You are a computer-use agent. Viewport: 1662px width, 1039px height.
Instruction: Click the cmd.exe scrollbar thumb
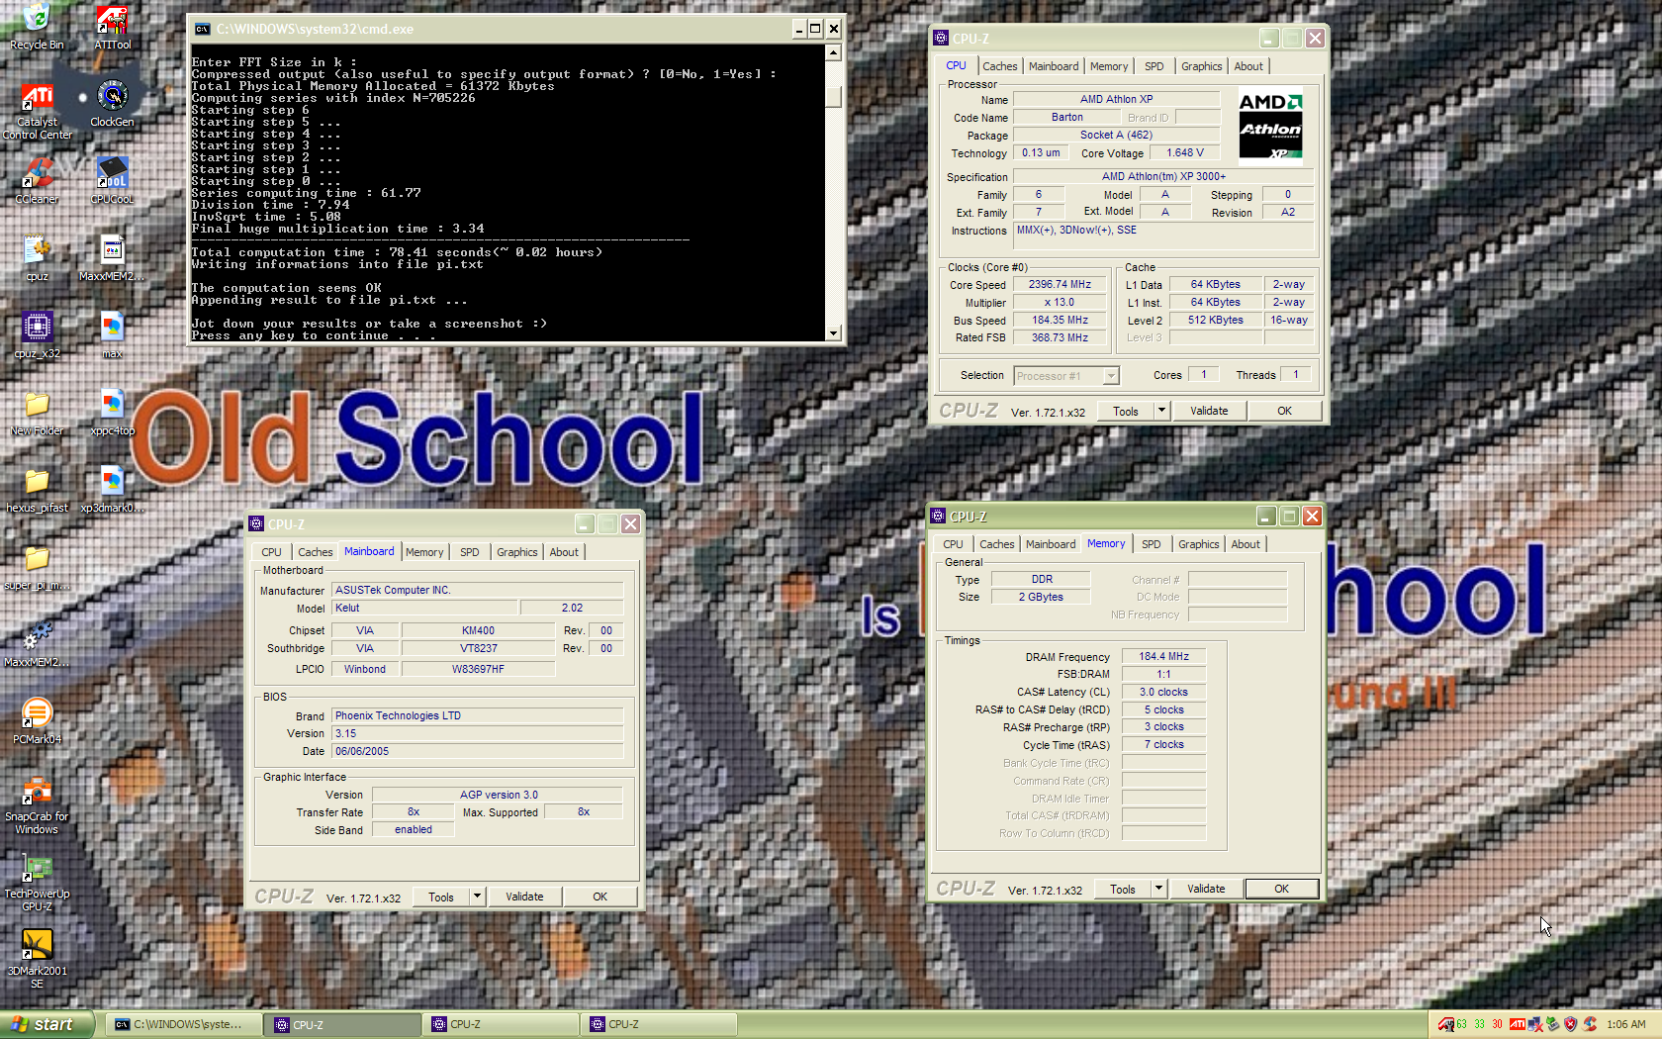coord(833,96)
